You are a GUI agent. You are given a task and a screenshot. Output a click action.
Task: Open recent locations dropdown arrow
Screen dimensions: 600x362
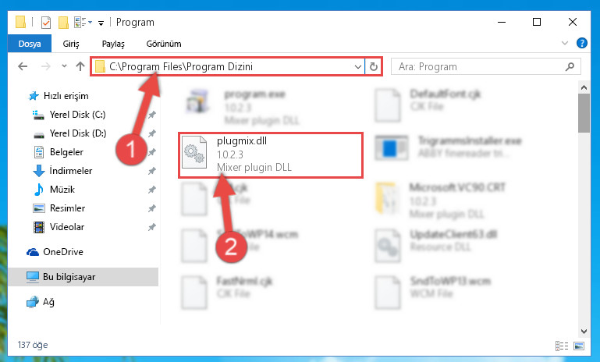pos(64,66)
